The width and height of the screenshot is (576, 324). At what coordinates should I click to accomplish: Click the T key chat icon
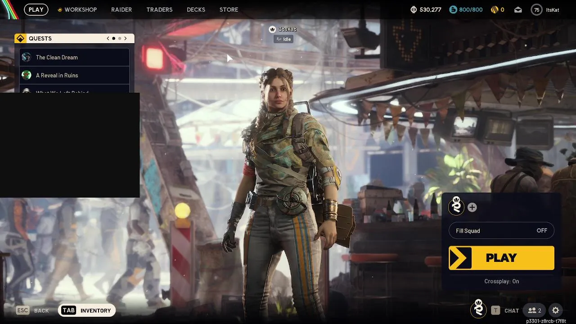pos(495,310)
